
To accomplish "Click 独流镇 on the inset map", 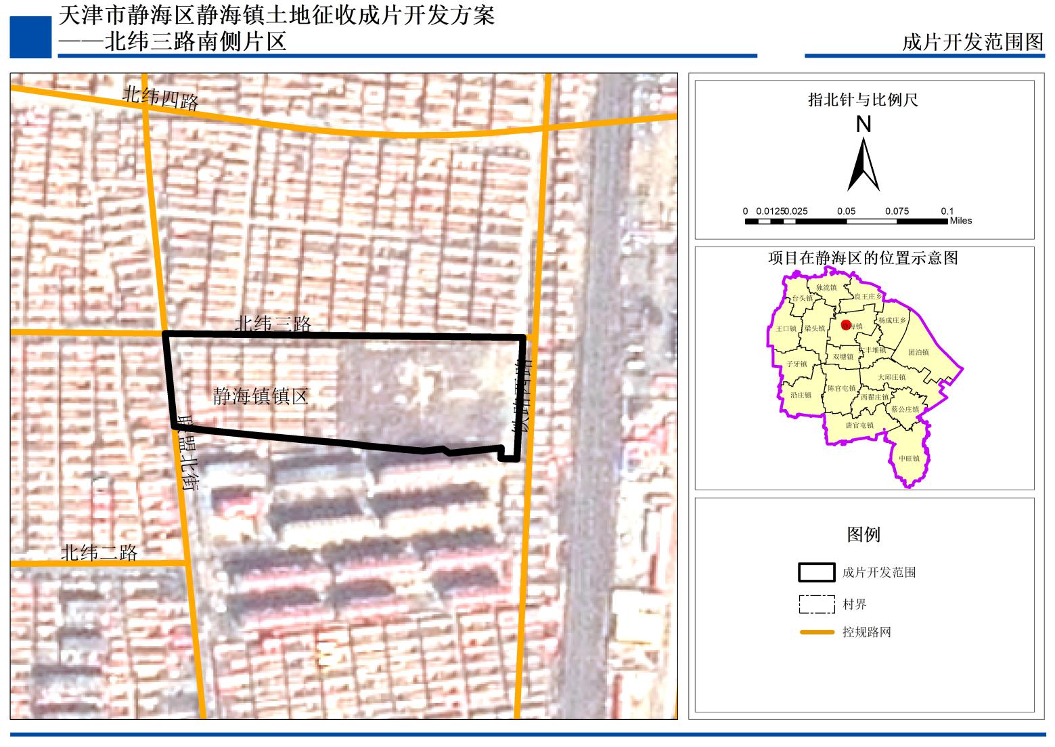I will tap(826, 288).
